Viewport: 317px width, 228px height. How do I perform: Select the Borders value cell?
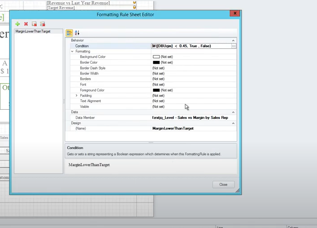[x=194, y=79]
